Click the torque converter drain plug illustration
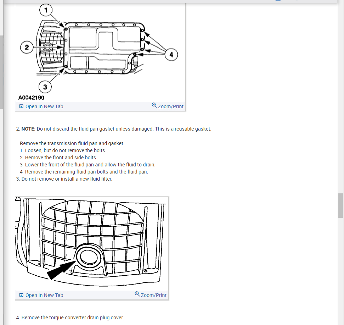 92,243
